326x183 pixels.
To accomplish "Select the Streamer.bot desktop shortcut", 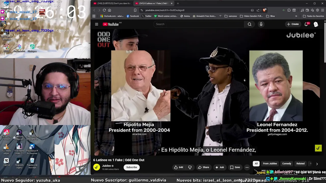I will 19,48.
